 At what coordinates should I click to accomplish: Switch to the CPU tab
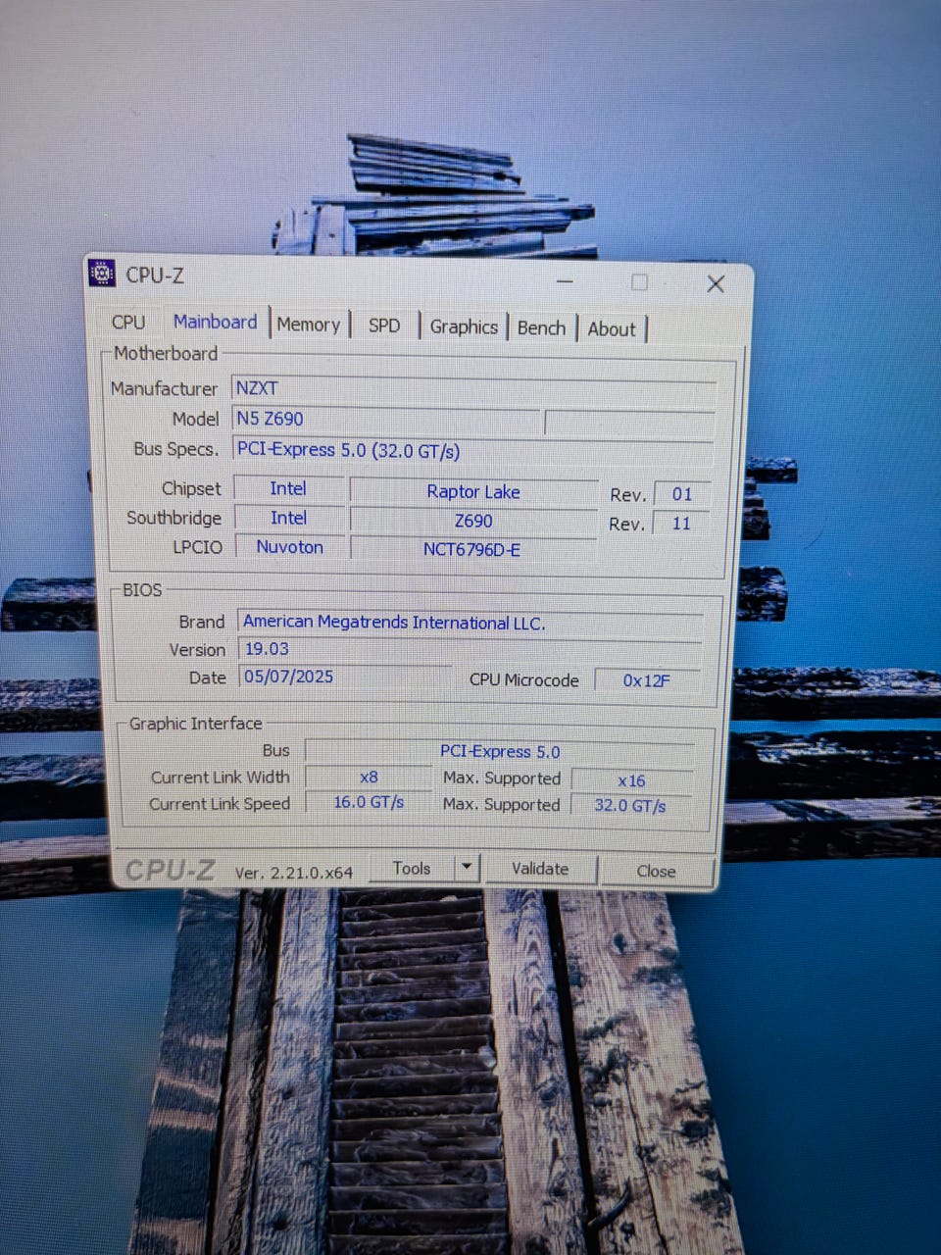pos(128,323)
